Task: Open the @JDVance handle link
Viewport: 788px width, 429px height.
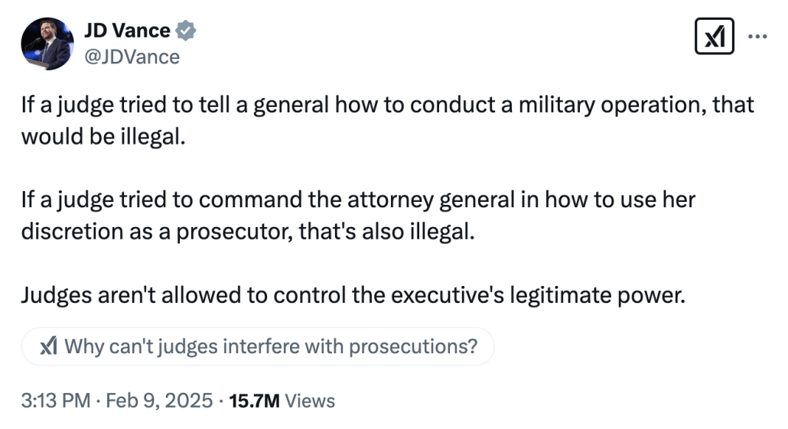Action: (132, 57)
